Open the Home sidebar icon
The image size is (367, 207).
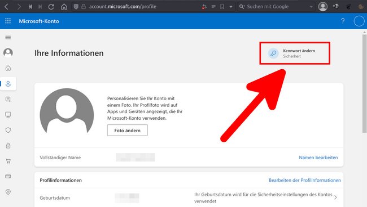(x=8, y=68)
